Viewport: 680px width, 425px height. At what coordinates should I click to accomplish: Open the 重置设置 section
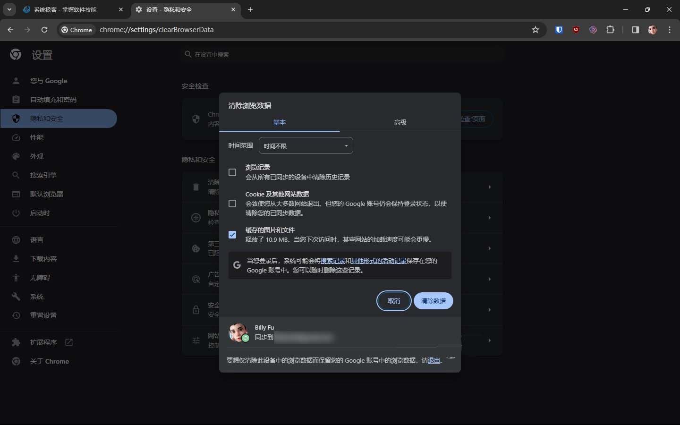click(59, 315)
